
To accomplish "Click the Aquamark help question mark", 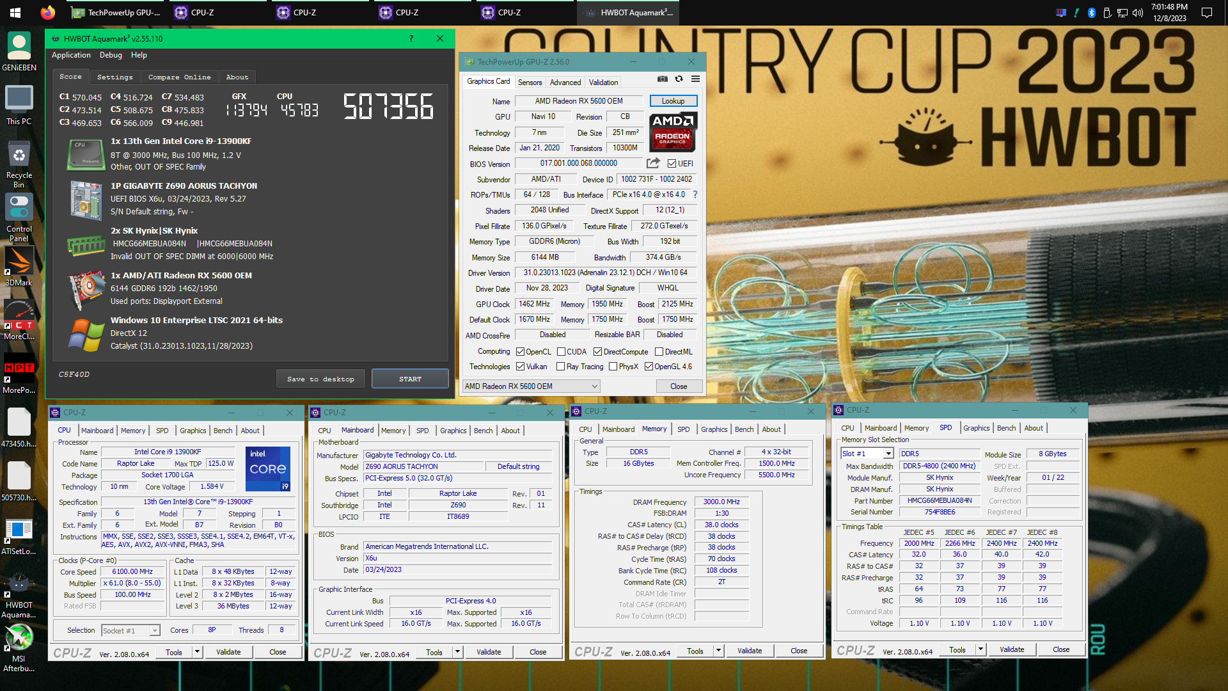I will click(x=411, y=38).
